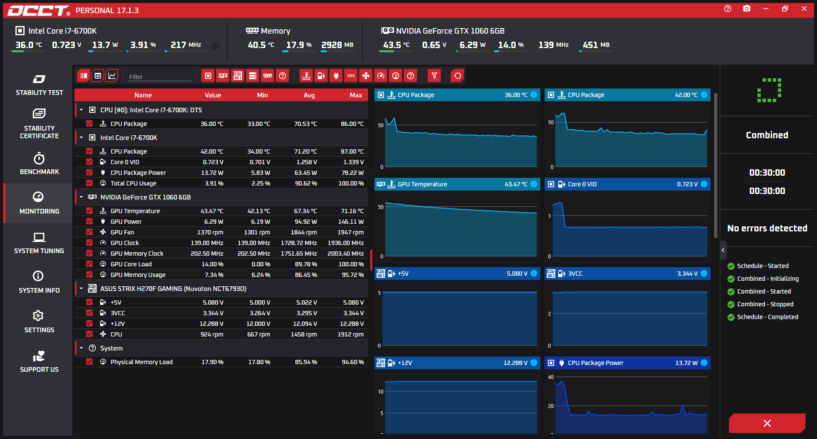817x439 pixels.
Task: Open info for the +5V graph
Action: click(x=534, y=274)
